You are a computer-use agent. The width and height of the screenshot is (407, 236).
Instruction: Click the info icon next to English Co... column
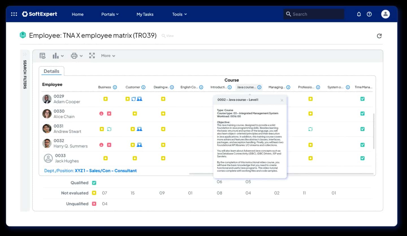click(201, 87)
